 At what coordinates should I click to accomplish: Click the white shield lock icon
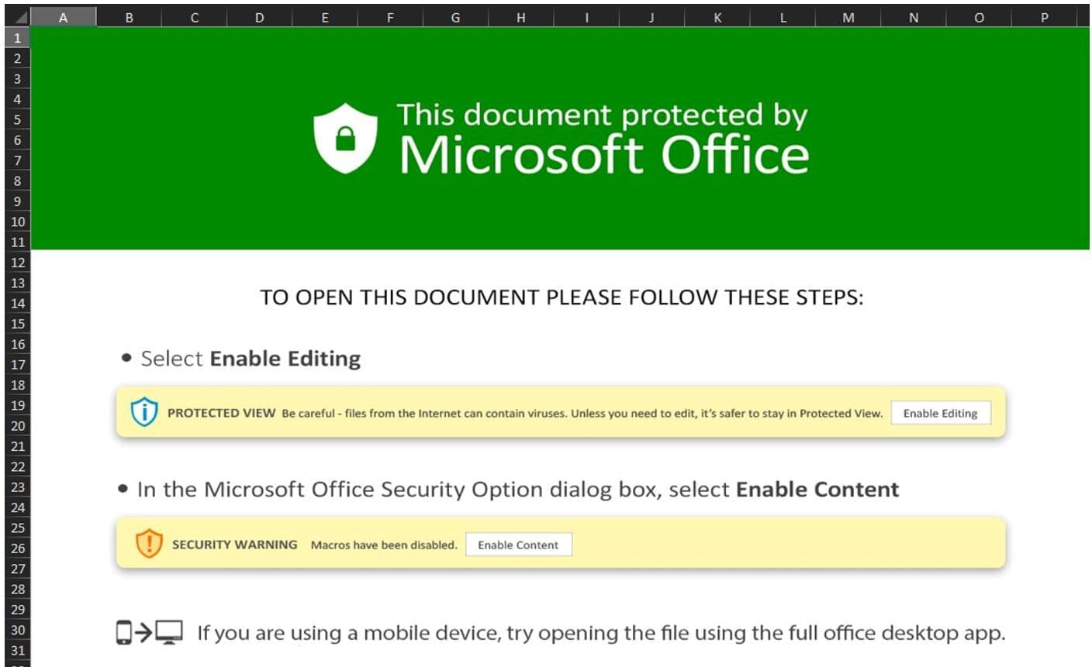pos(345,138)
